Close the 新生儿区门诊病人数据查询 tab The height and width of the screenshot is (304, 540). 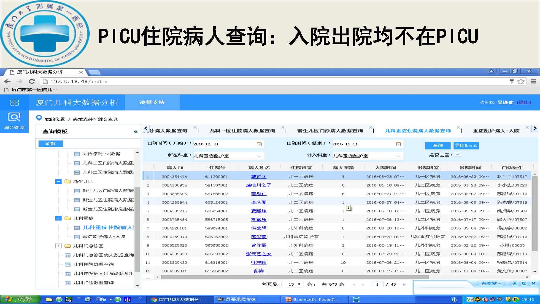tap(370, 127)
